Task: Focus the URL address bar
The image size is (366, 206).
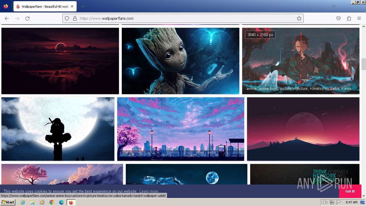Action: coord(183,18)
